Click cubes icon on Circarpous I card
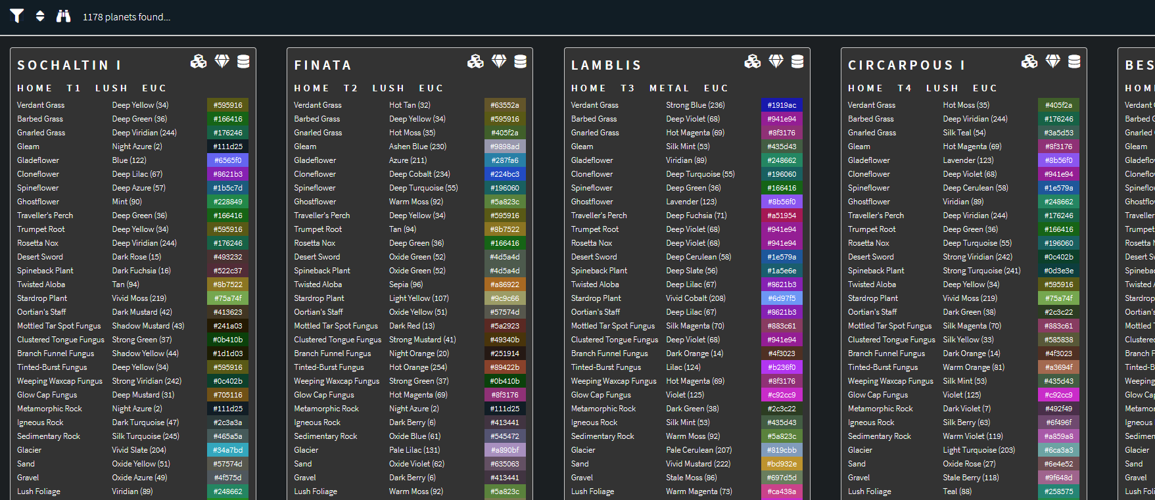Viewport: 1155px width, 500px height. [1029, 62]
